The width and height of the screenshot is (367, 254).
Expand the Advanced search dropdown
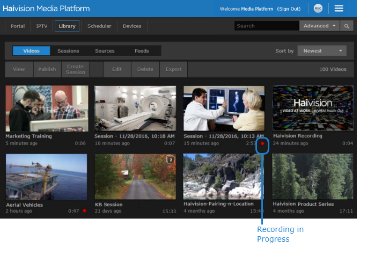(x=320, y=26)
